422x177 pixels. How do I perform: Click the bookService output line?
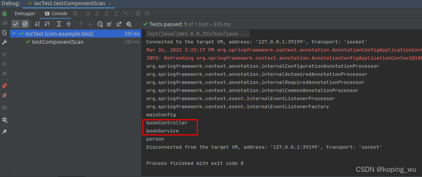click(x=162, y=131)
